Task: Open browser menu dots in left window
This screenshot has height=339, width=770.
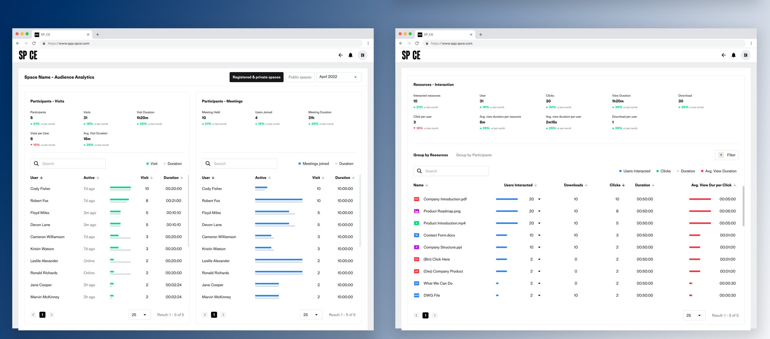Action: pos(368,43)
